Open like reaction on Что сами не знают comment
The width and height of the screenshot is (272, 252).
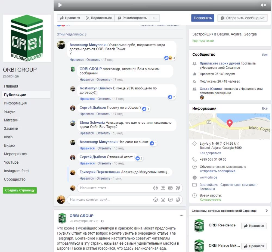(153, 143)
